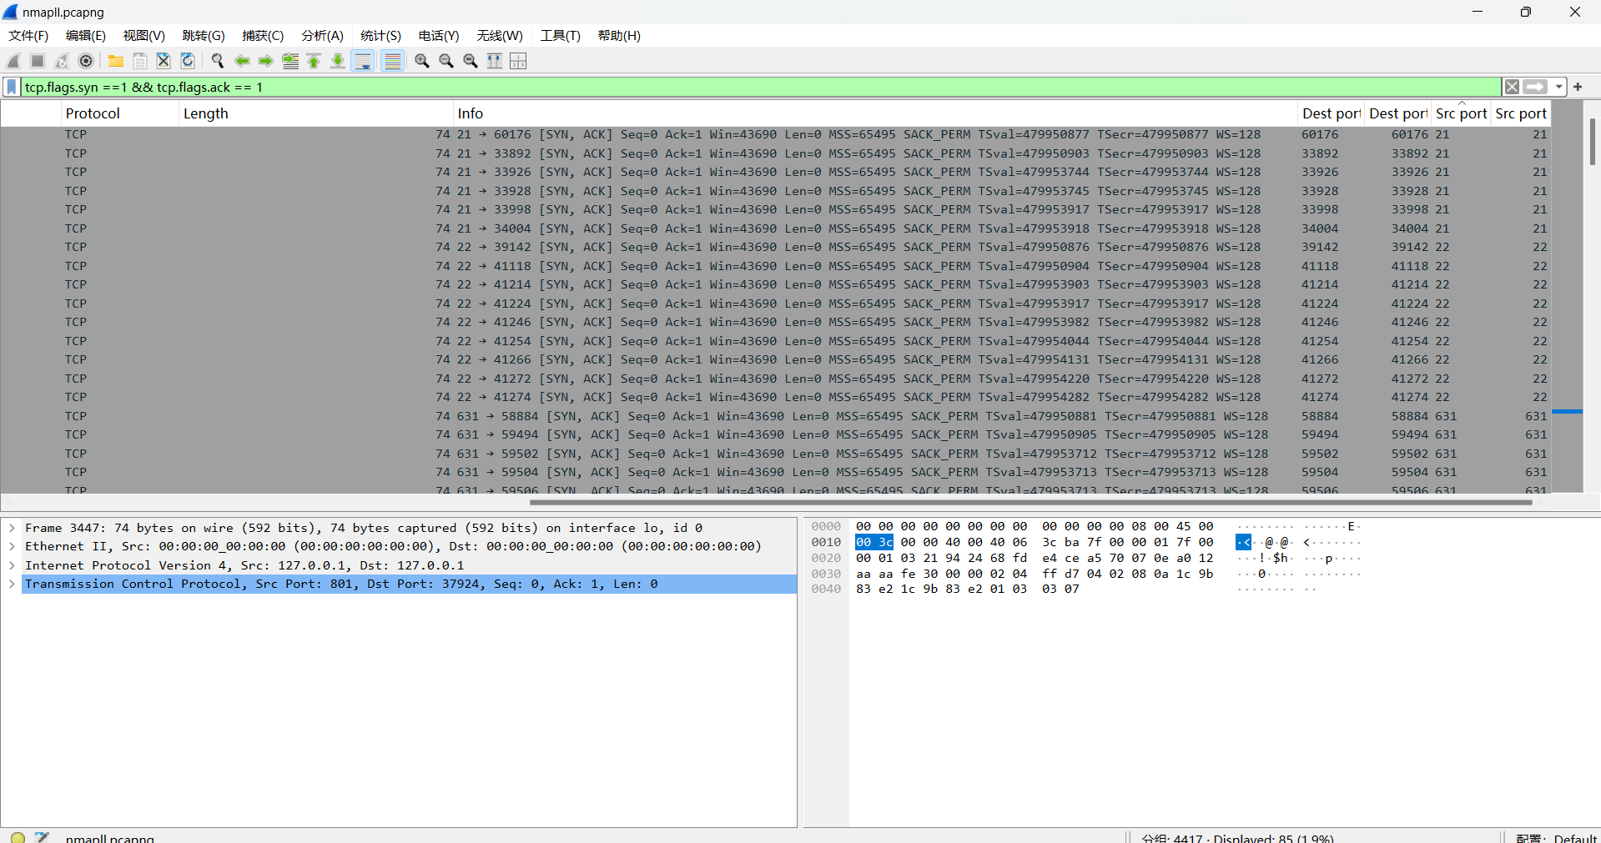Open capture options gear icon
The width and height of the screenshot is (1601, 843).
click(x=86, y=61)
